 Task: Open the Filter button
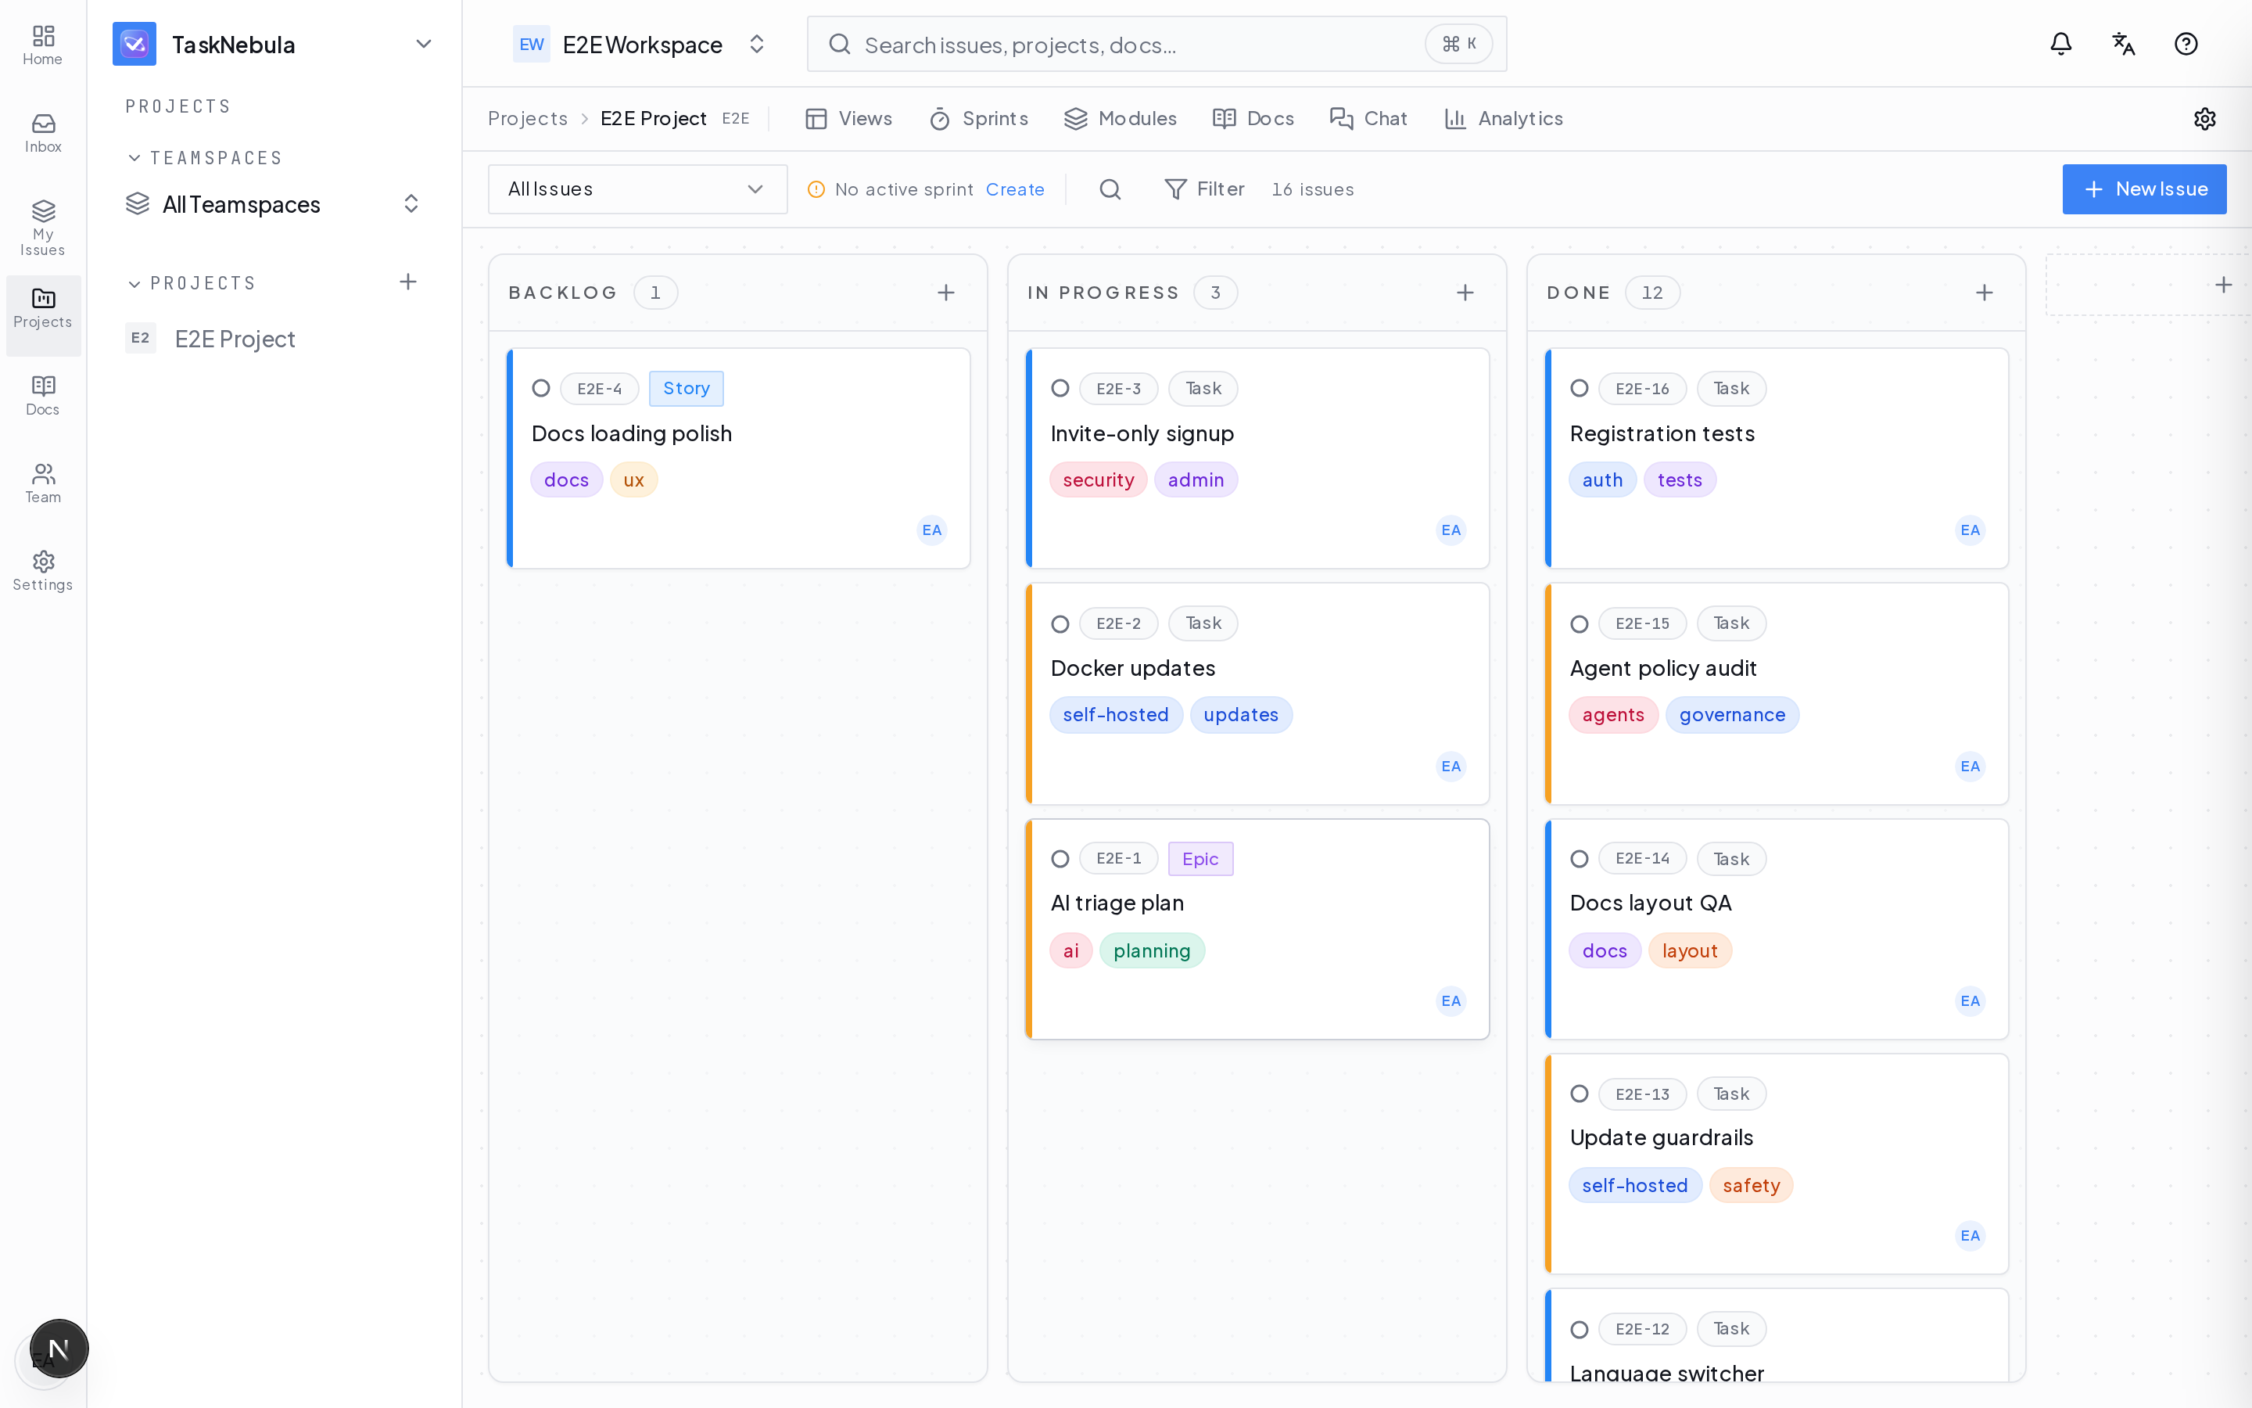(1204, 189)
